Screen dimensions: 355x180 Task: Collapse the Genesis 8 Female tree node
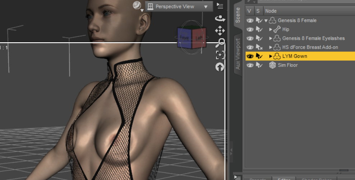click(266, 20)
